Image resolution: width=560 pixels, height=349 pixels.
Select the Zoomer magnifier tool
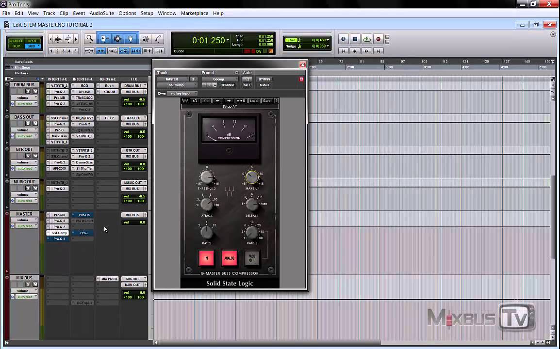[x=90, y=39]
